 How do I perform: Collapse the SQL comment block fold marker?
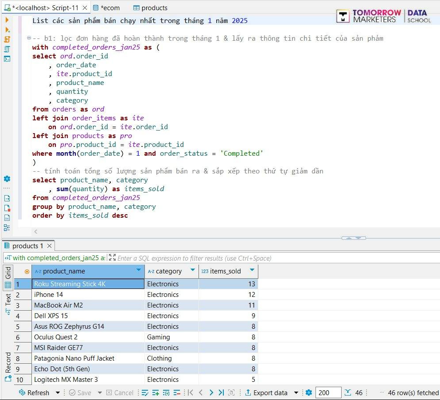(x=29, y=38)
